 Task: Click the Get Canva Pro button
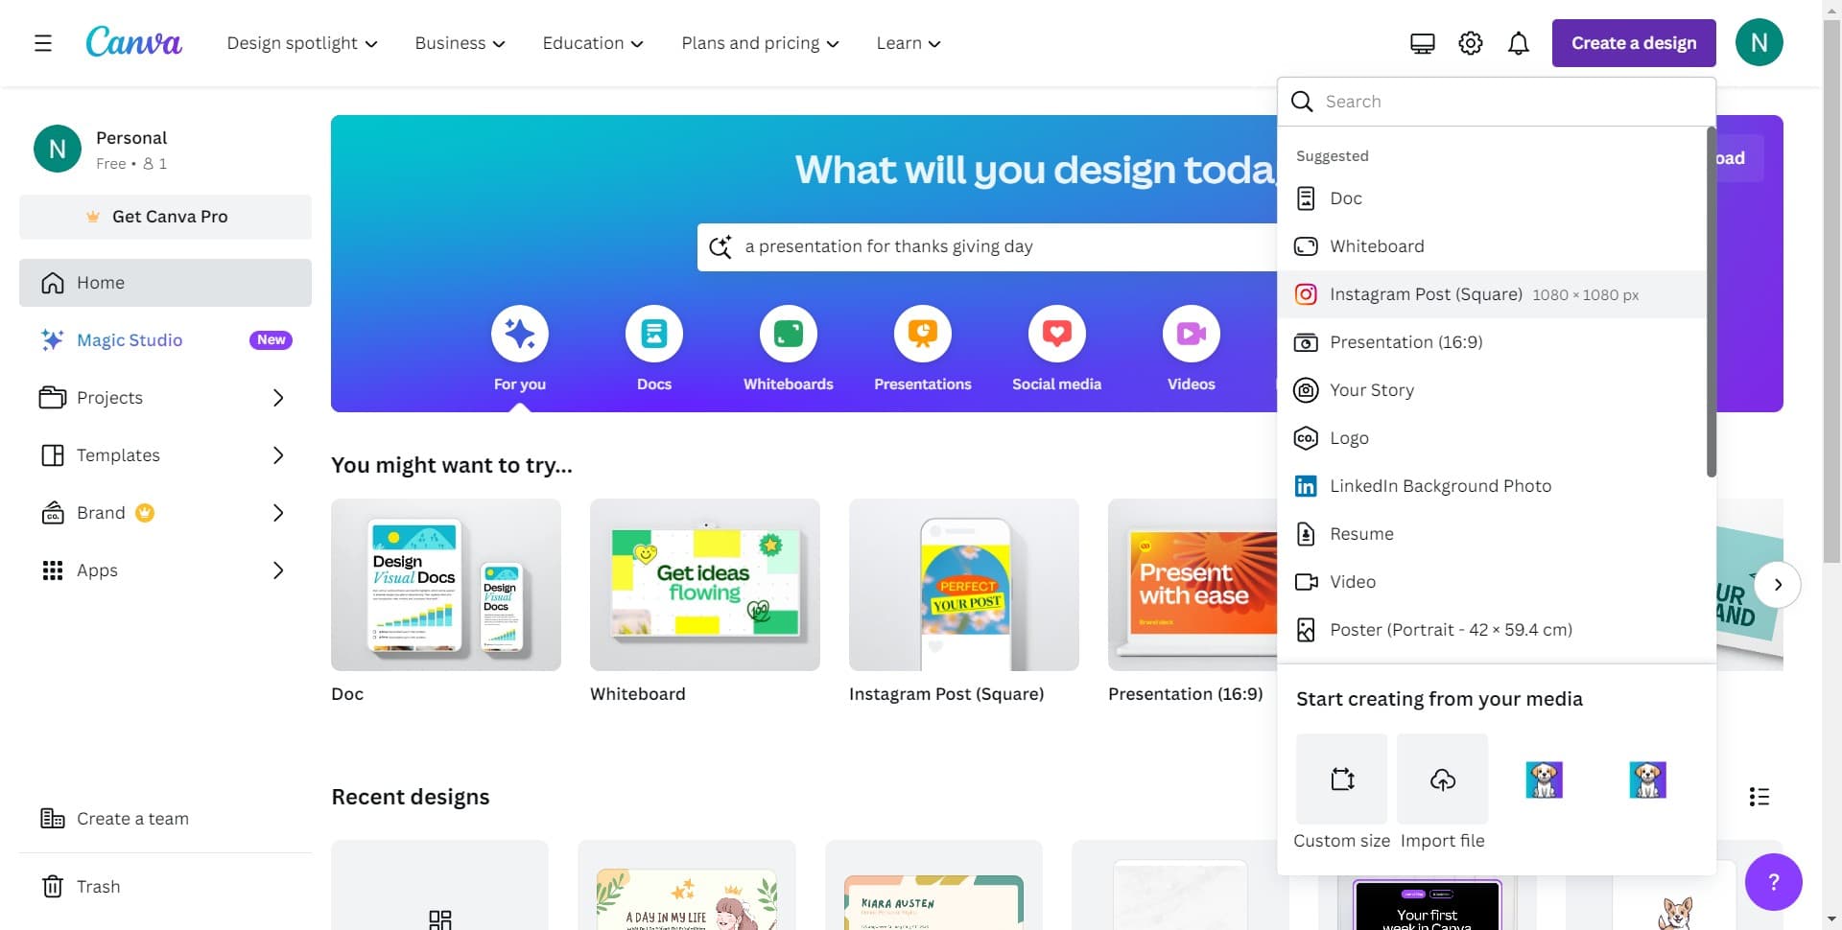pyautogui.click(x=165, y=217)
